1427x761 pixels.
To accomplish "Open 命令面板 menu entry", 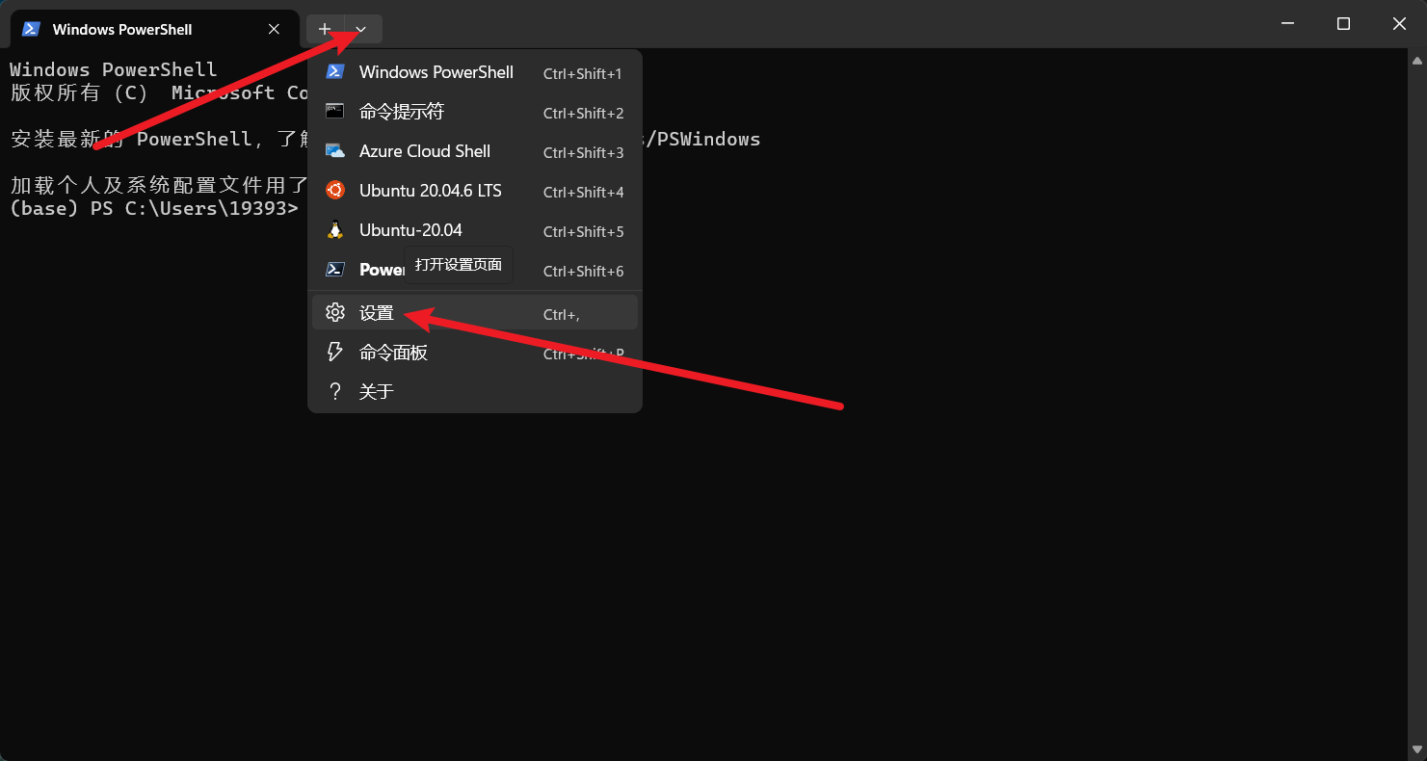I will pyautogui.click(x=475, y=353).
